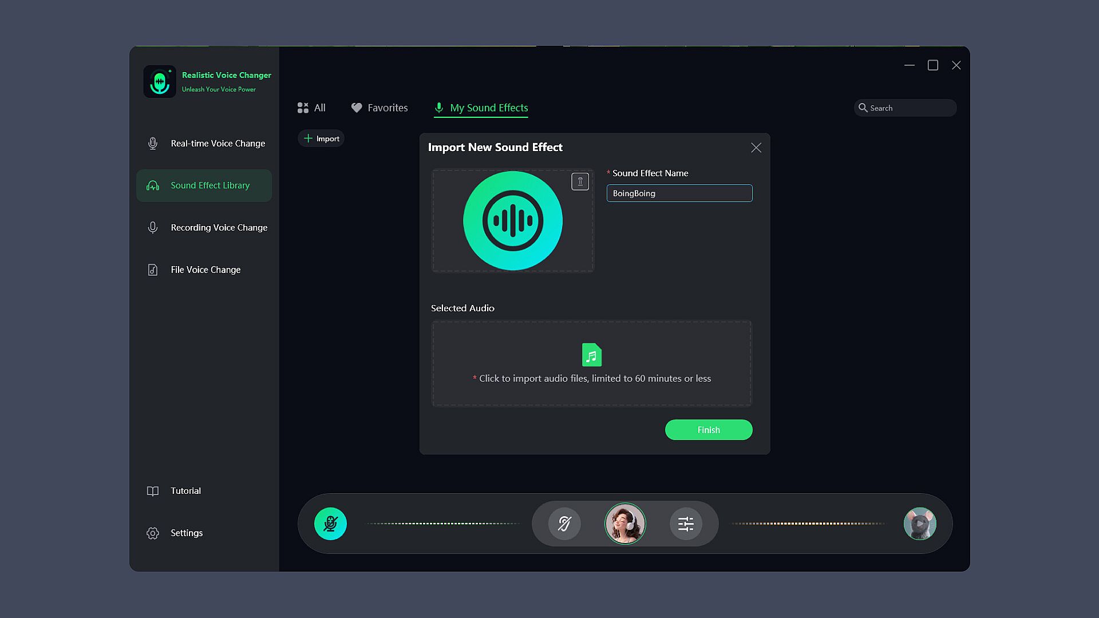The height and width of the screenshot is (618, 1099).
Task: Toggle the hear-myself ear icon
Action: tap(564, 524)
